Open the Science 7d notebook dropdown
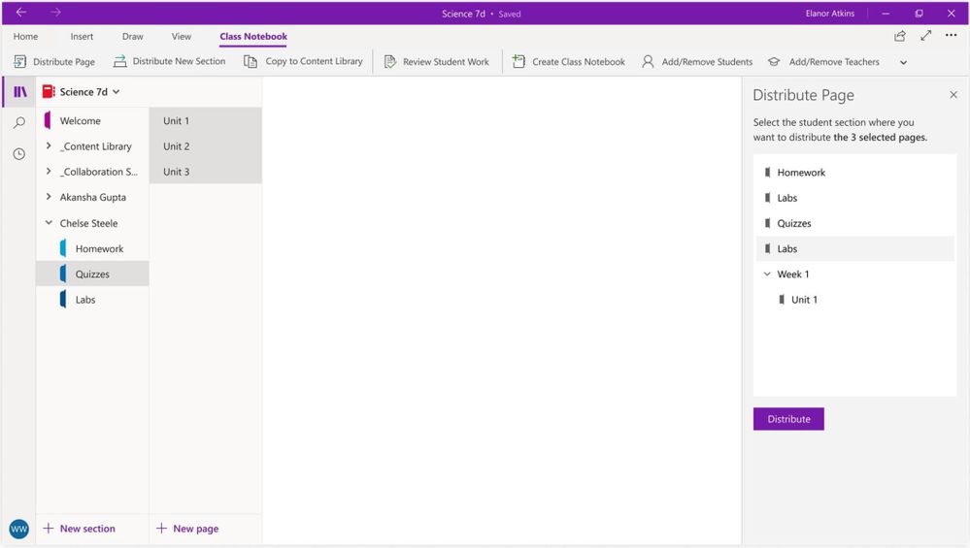Image resolution: width=970 pixels, height=548 pixels. pos(117,92)
